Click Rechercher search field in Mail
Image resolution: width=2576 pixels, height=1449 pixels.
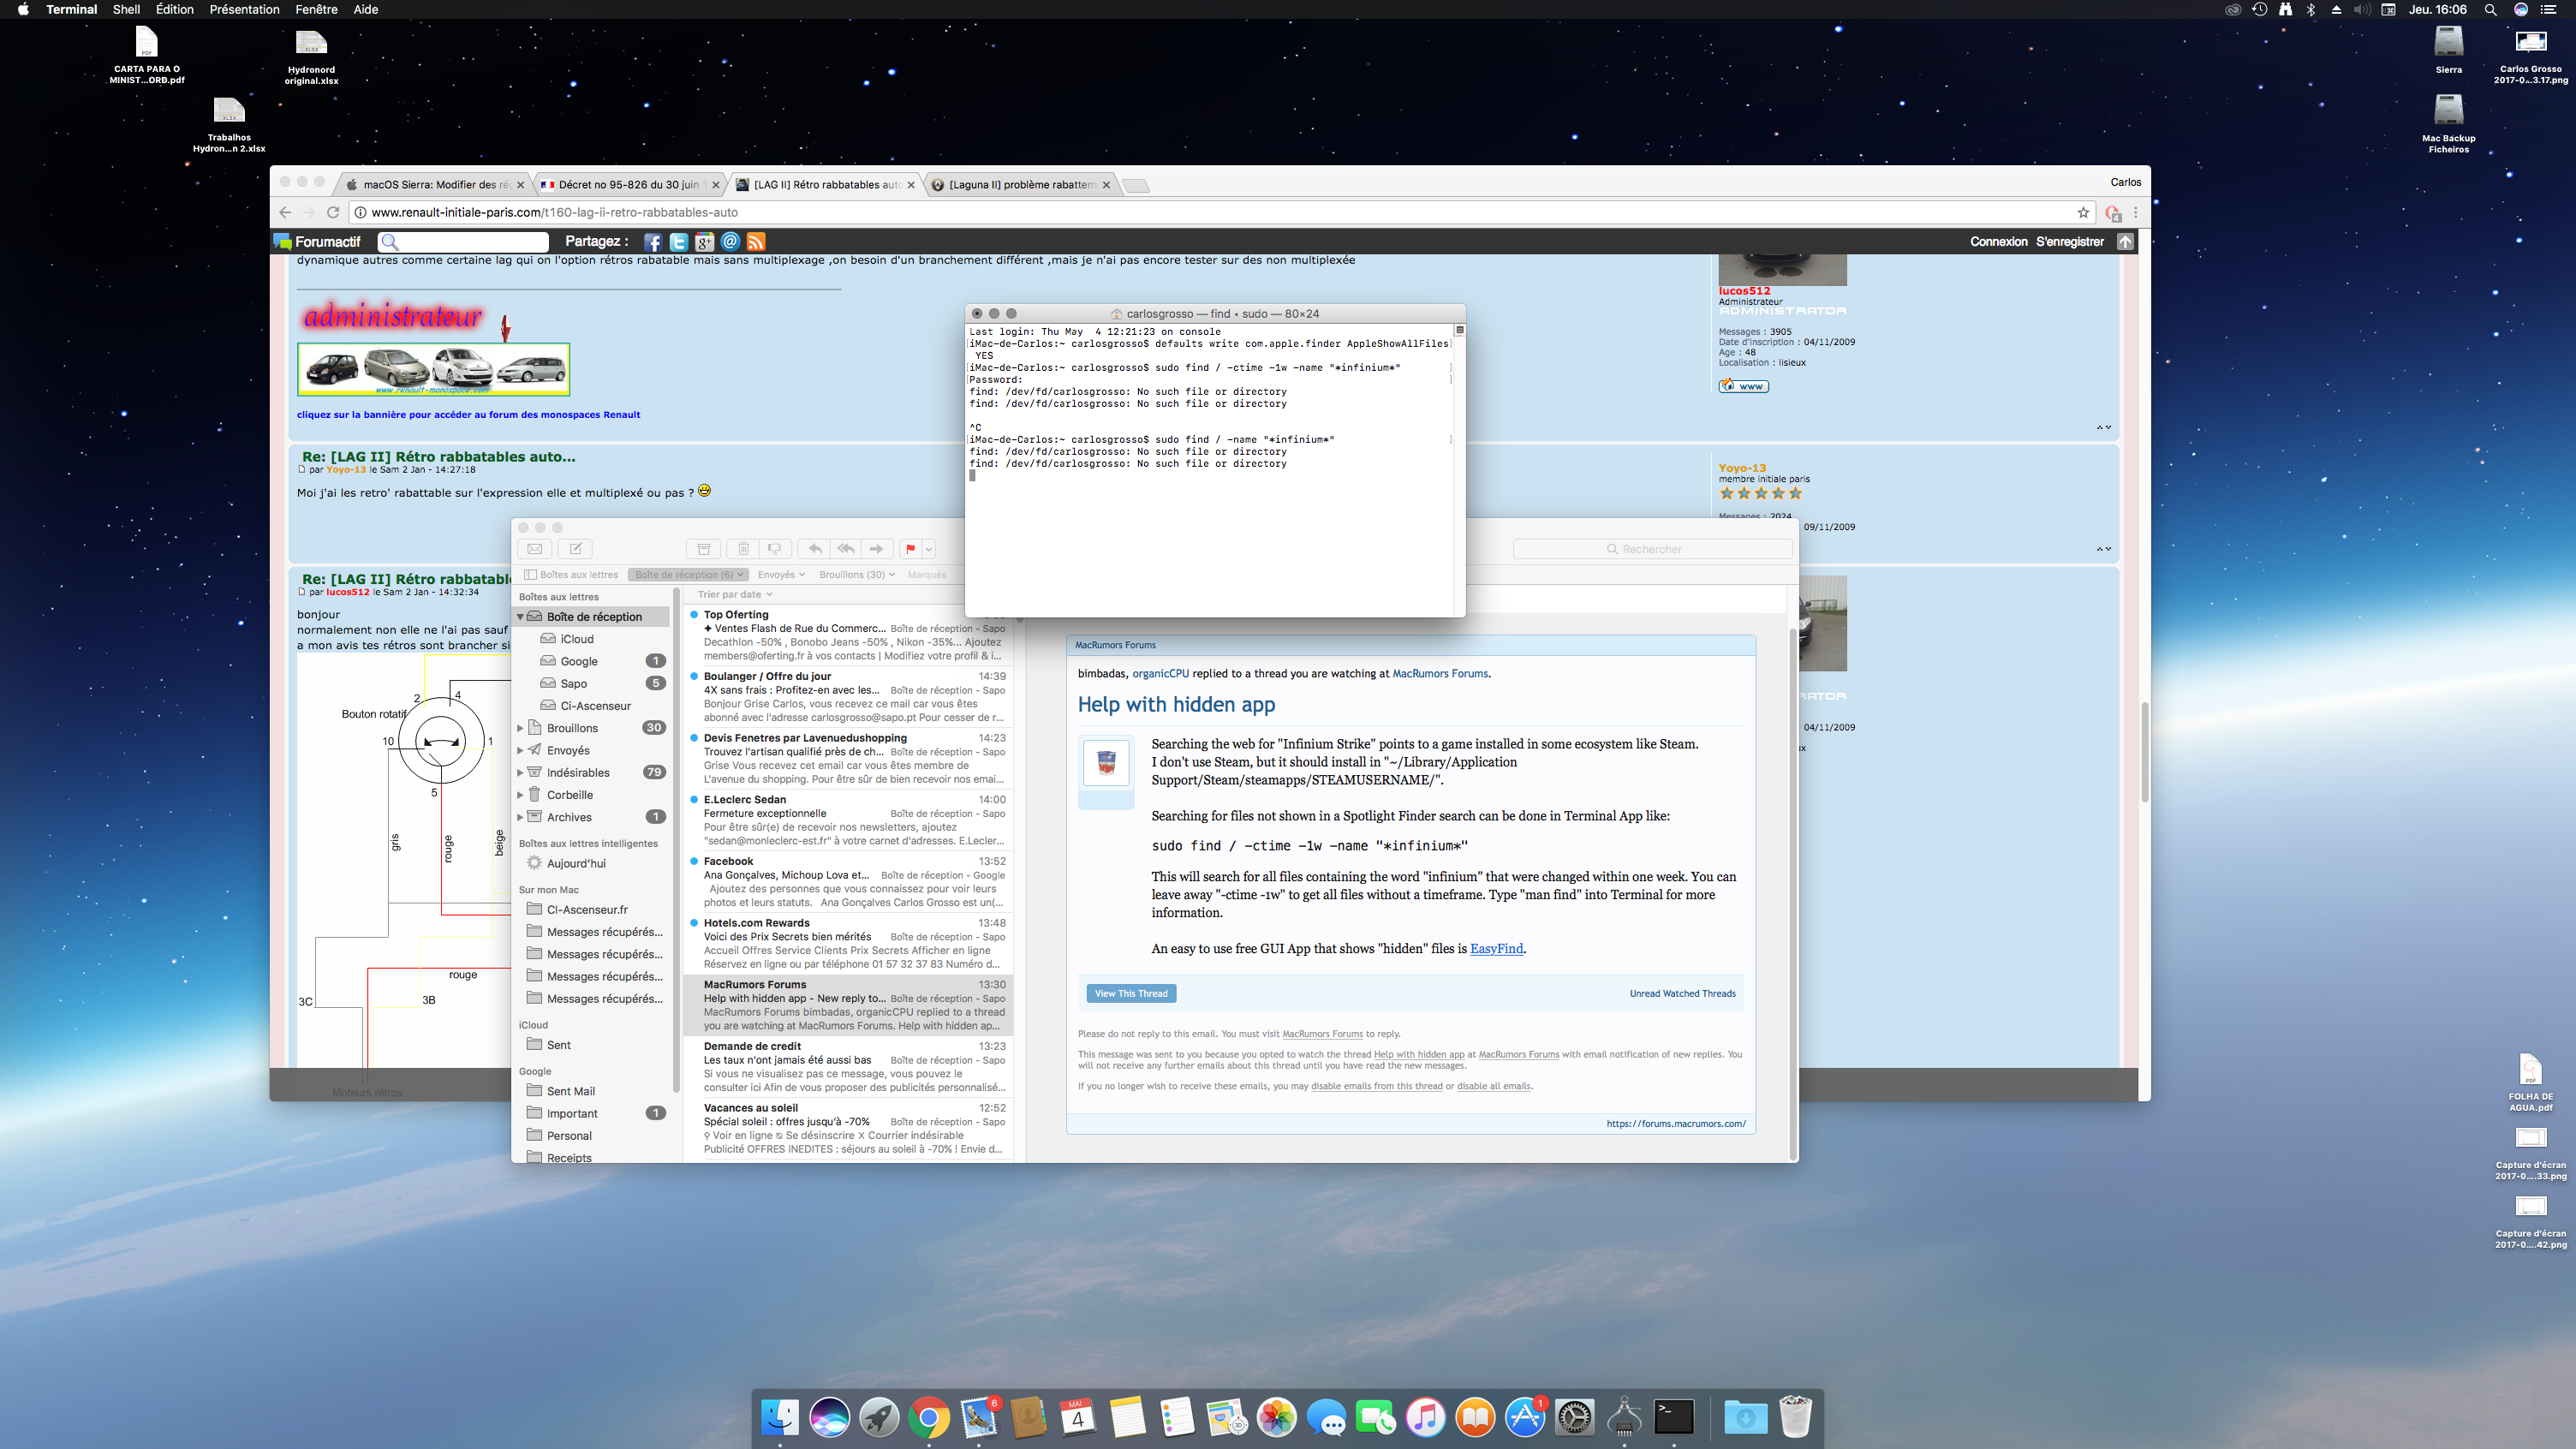1652,549
